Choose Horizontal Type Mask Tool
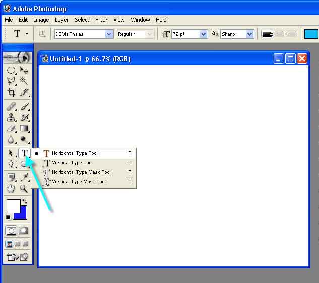This screenshot has height=283, width=319. pos(84,172)
